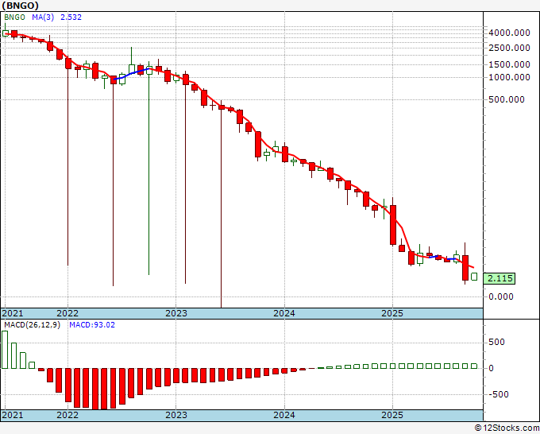Select the BNGO legend label

[x=14, y=17]
